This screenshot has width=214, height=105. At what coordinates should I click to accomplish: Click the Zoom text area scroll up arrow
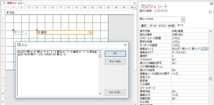[100, 52]
